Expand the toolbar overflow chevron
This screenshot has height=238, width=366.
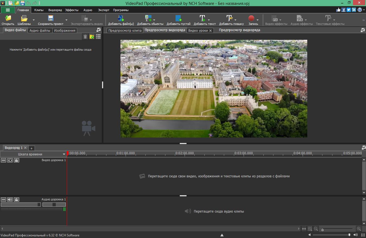click(x=364, y=20)
